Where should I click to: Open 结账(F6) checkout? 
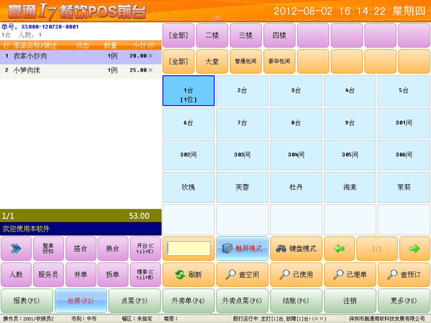coord(296,301)
